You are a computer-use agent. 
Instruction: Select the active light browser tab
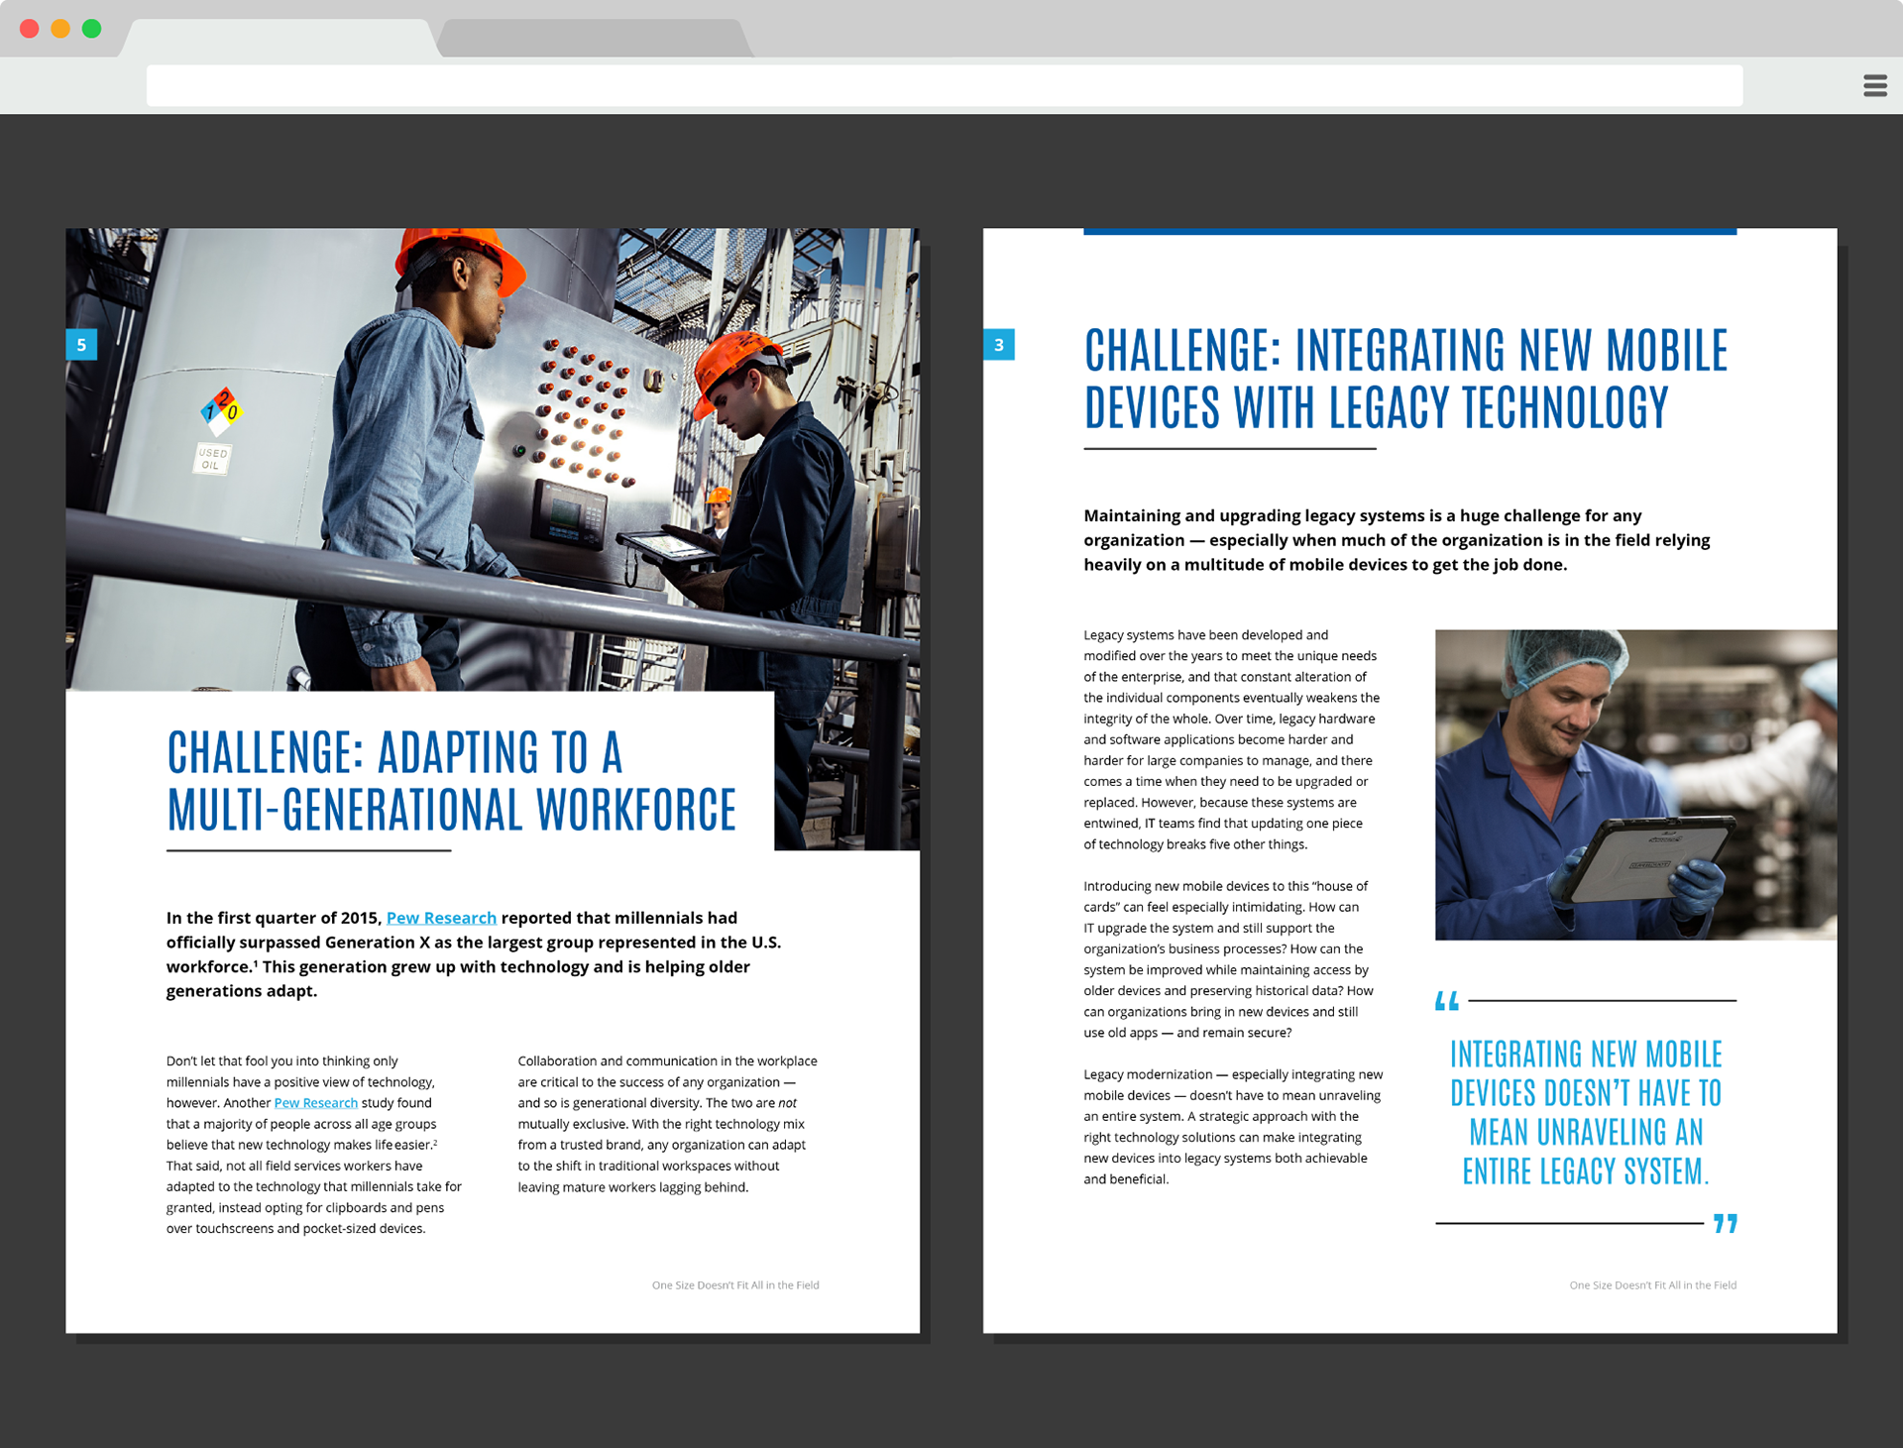pyautogui.click(x=278, y=38)
